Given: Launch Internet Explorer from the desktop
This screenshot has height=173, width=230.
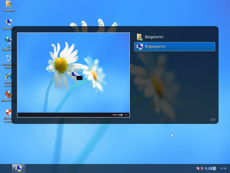Looking at the screenshot, I should tap(9, 76).
